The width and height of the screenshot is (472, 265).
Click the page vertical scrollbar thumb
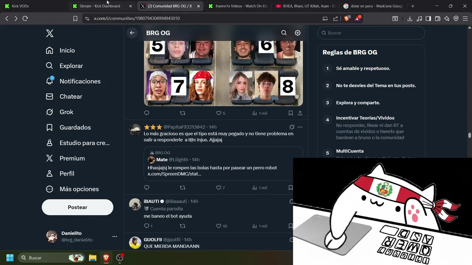pyautogui.click(x=469, y=135)
